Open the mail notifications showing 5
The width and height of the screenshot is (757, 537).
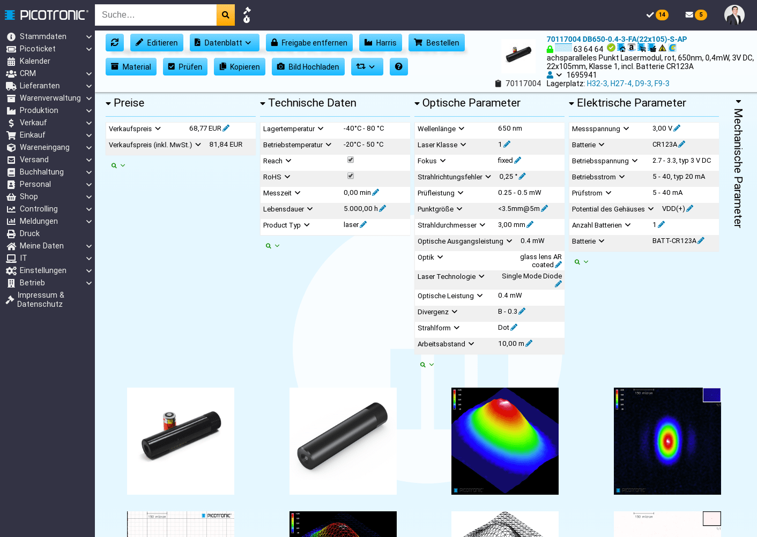pyautogui.click(x=696, y=15)
